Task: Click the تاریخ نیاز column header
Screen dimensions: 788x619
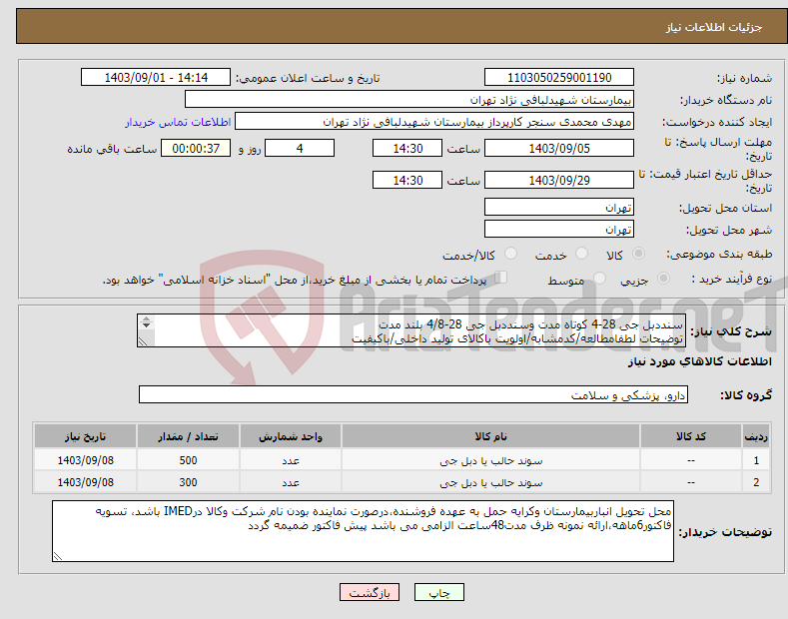Action: click(86, 436)
